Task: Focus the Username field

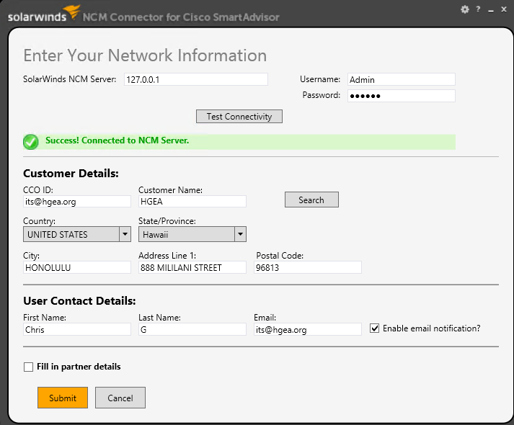Action: pos(402,79)
